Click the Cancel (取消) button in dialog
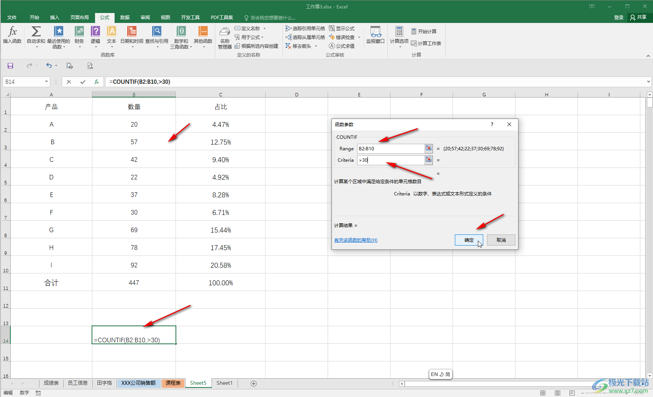The width and height of the screenshot is (653, 397). pyautogui.click(x=501, y=240)
